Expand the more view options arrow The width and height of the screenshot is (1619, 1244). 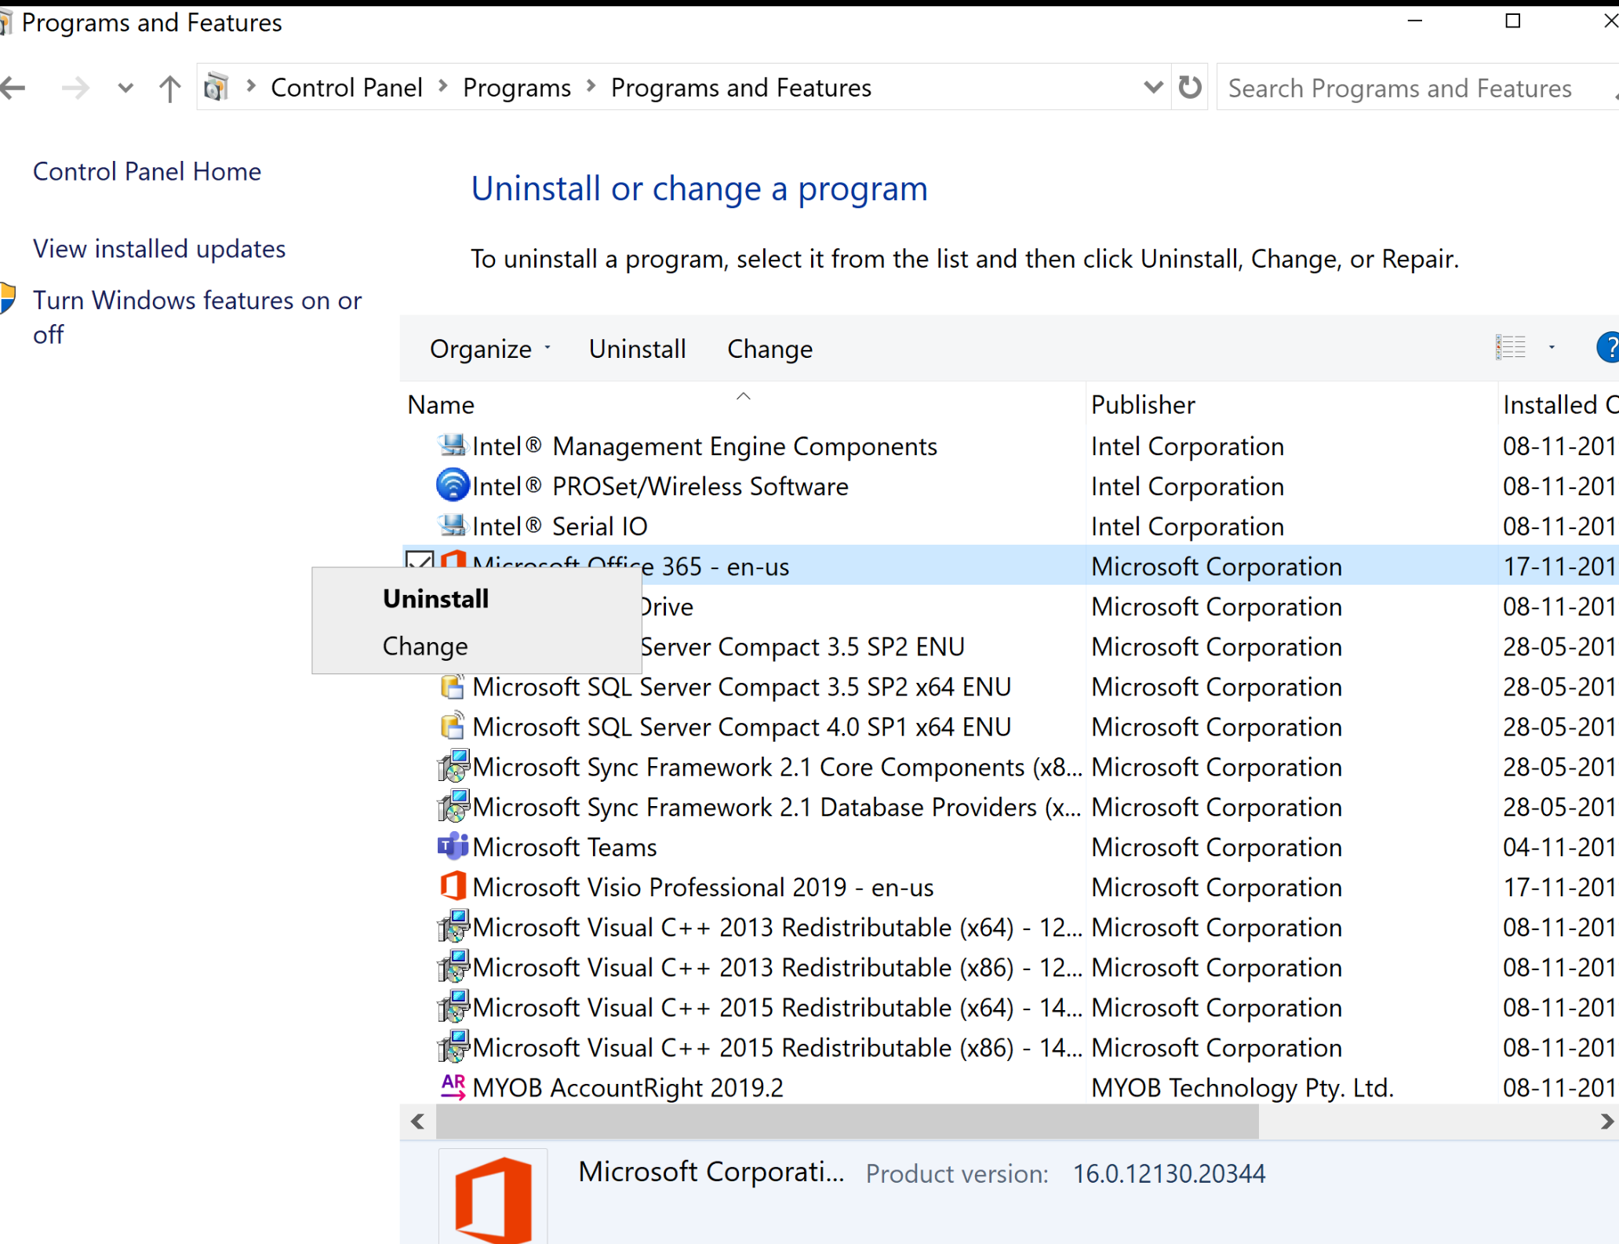click(x=1552, y=348)
